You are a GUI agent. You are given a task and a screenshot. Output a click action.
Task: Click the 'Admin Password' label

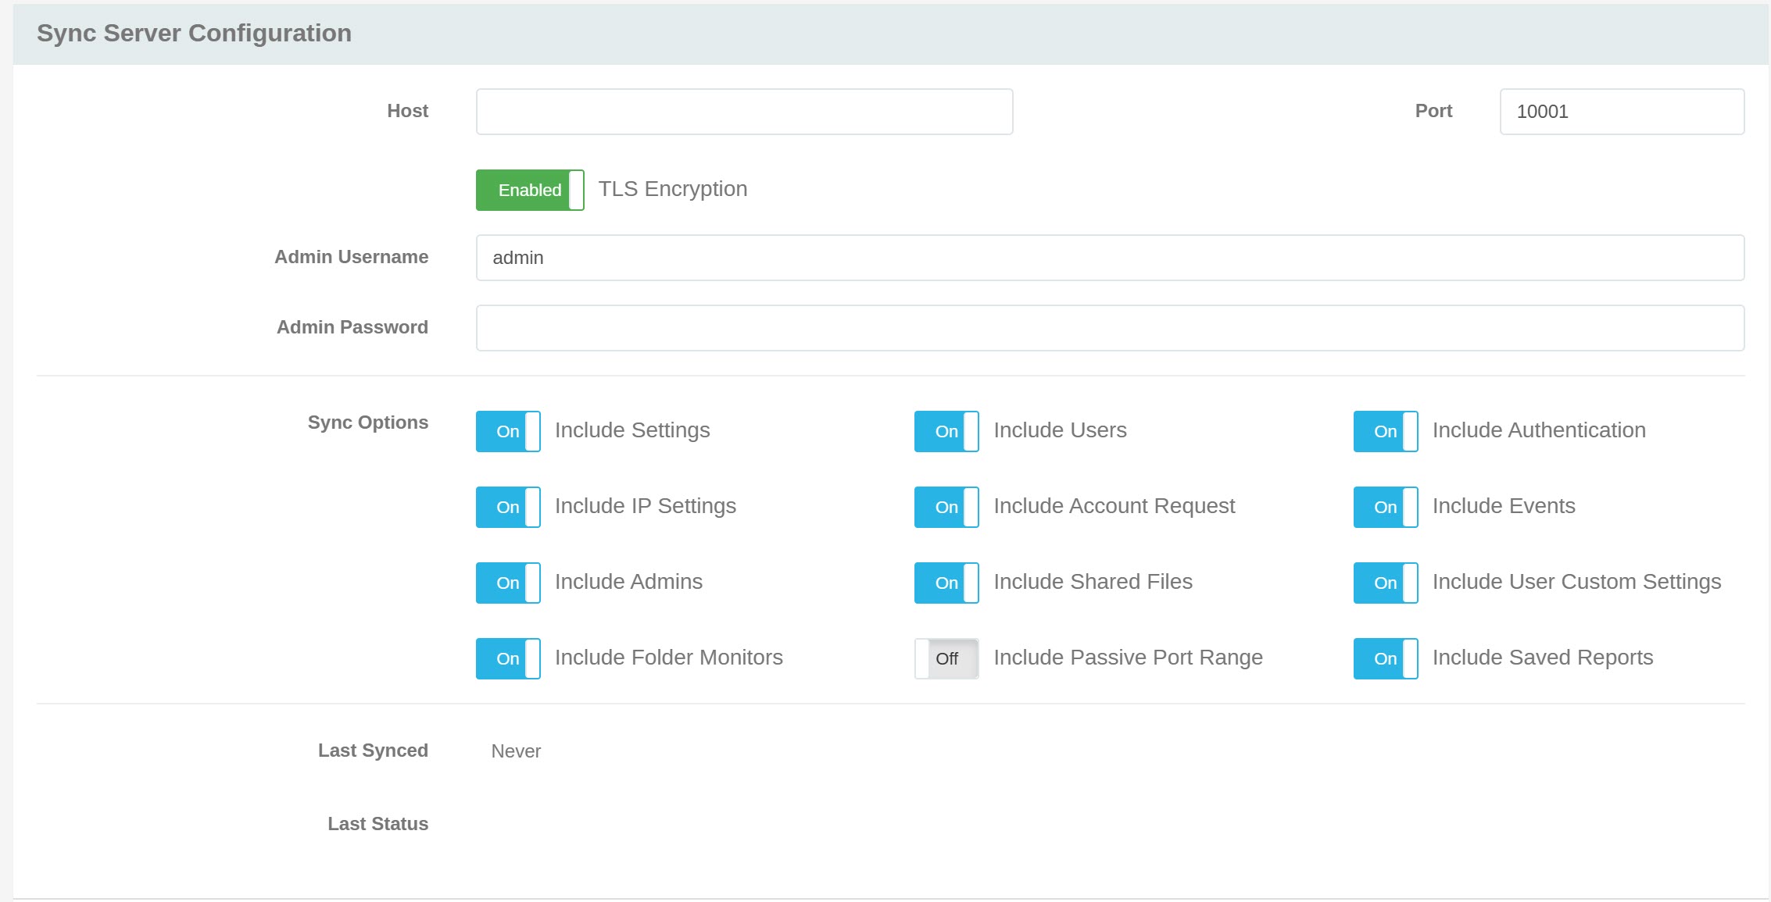(x=352, y=327)
